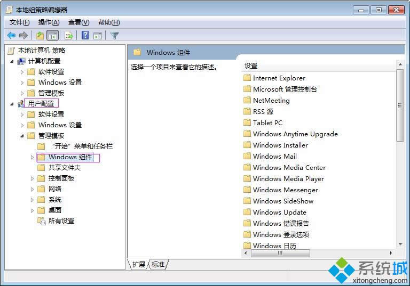Click the 所有设置 icon in tree
This screenshot has width=410, height=286.
click(x=41, y=221)
